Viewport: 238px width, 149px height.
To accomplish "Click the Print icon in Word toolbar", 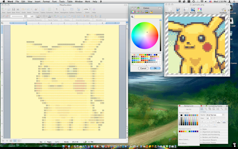I will 18,10.
